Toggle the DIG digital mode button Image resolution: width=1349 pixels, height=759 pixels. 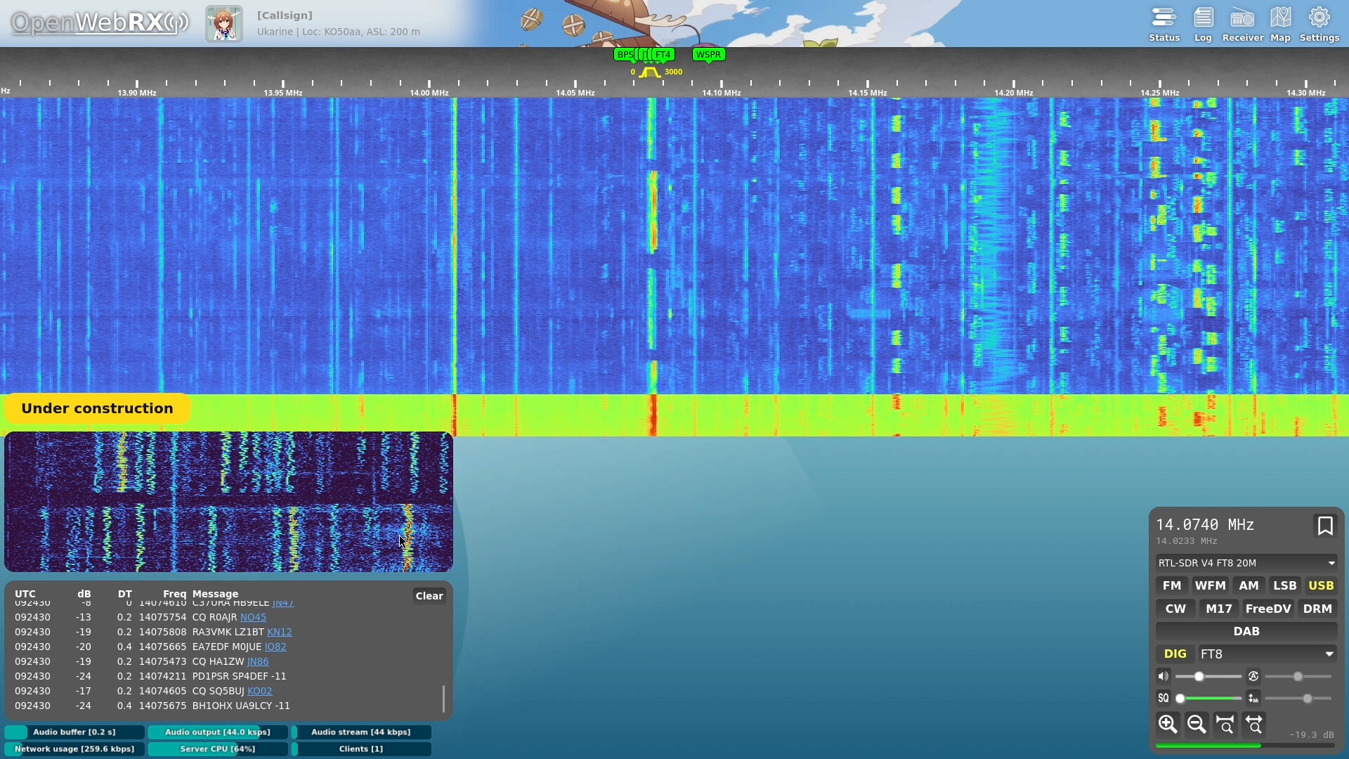pos(1175,654)
